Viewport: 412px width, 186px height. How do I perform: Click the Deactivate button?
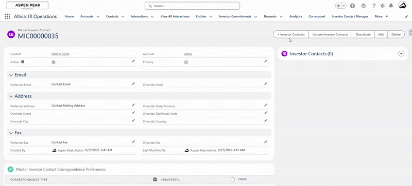(x=363, y=34)
